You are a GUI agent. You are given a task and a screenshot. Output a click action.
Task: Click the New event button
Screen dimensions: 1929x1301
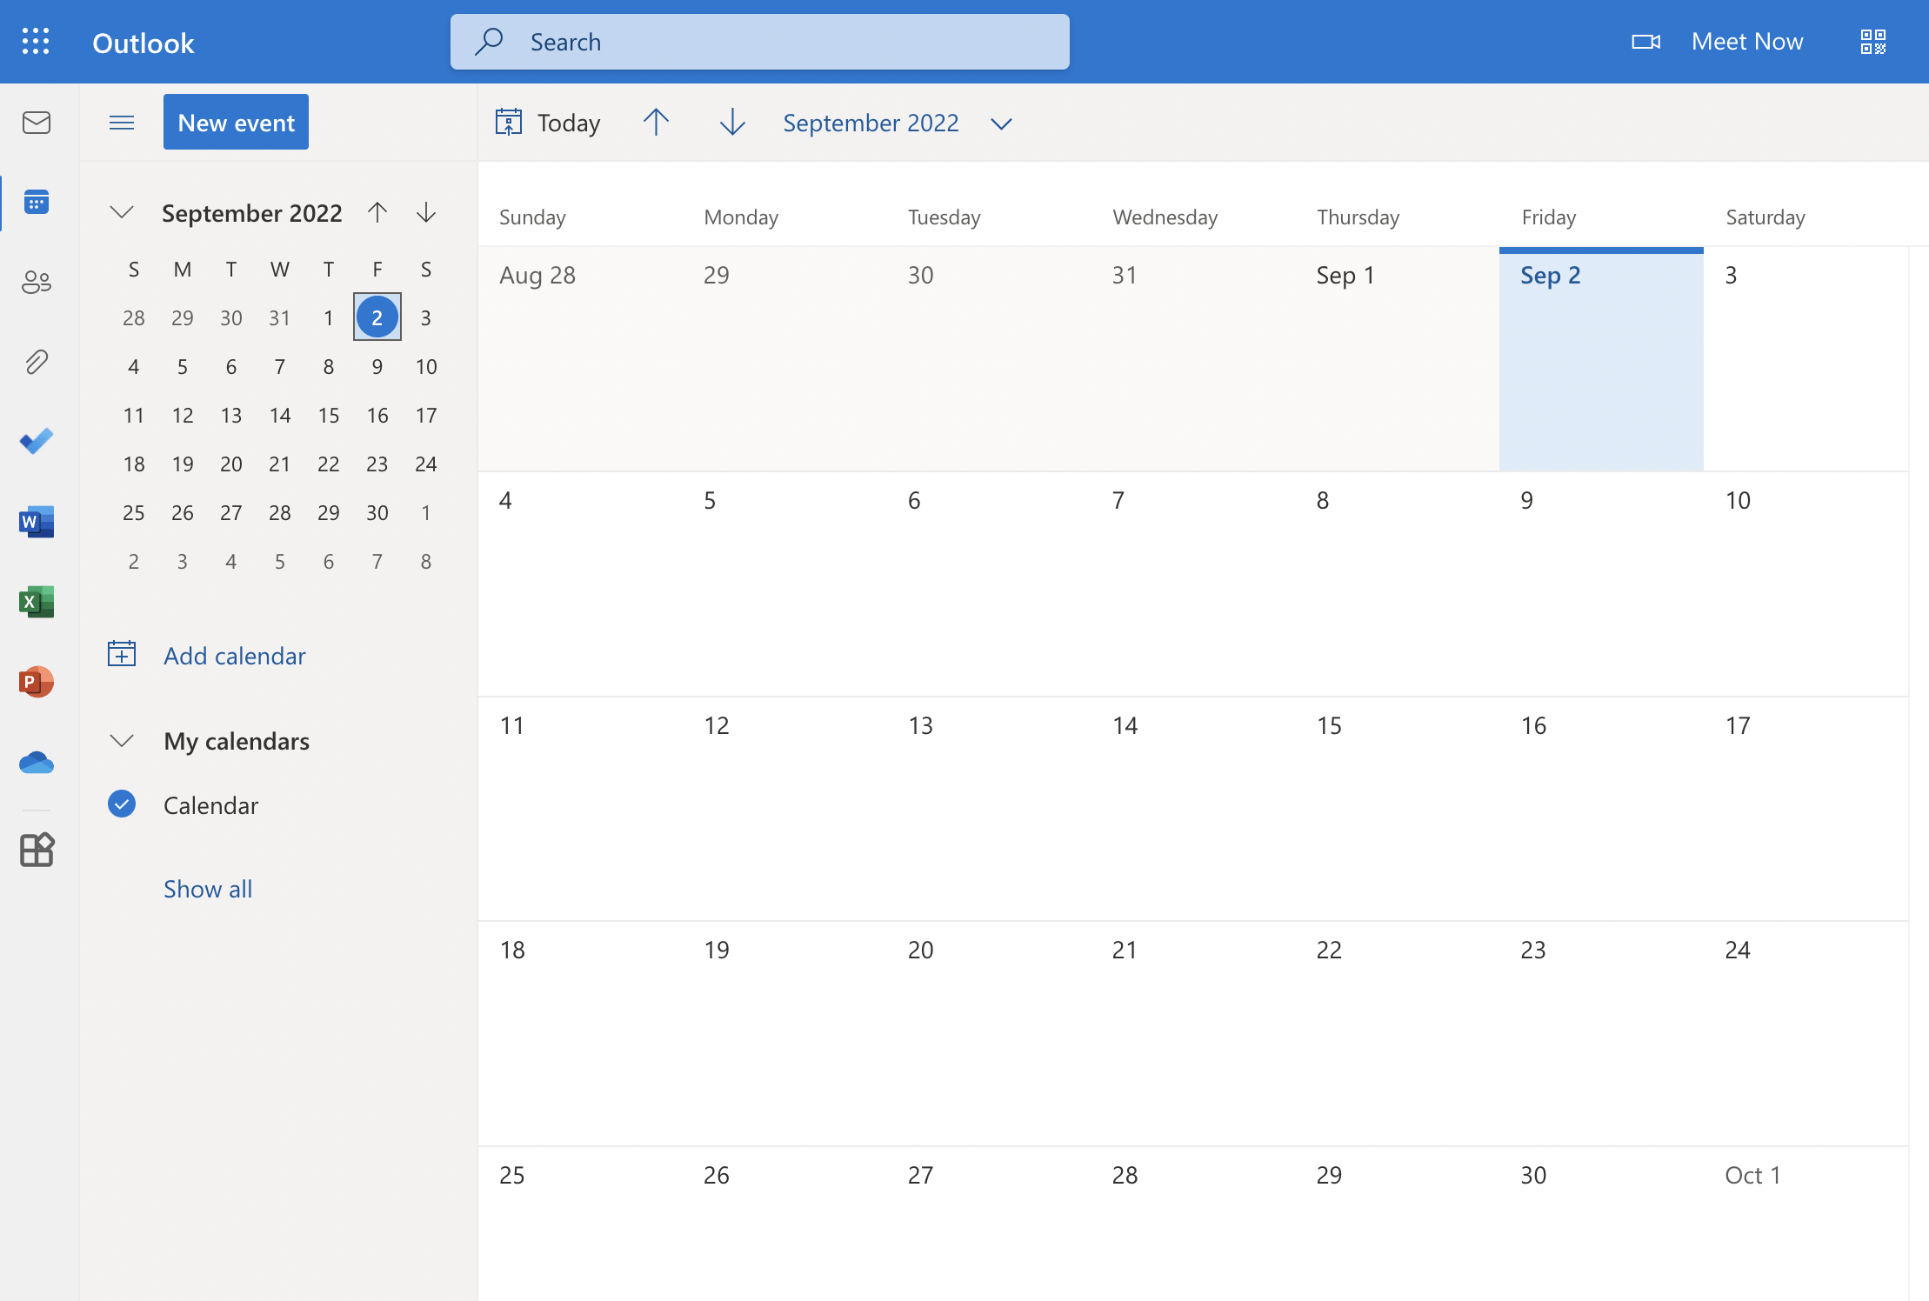(236, 122)
